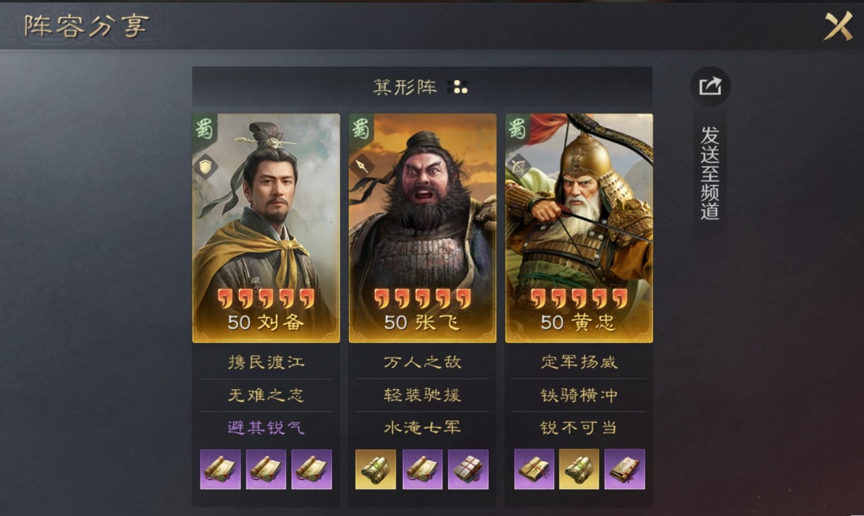Open 刘备 hero card portrait
This screenshot has width=864, height=516.
[266, 228]
